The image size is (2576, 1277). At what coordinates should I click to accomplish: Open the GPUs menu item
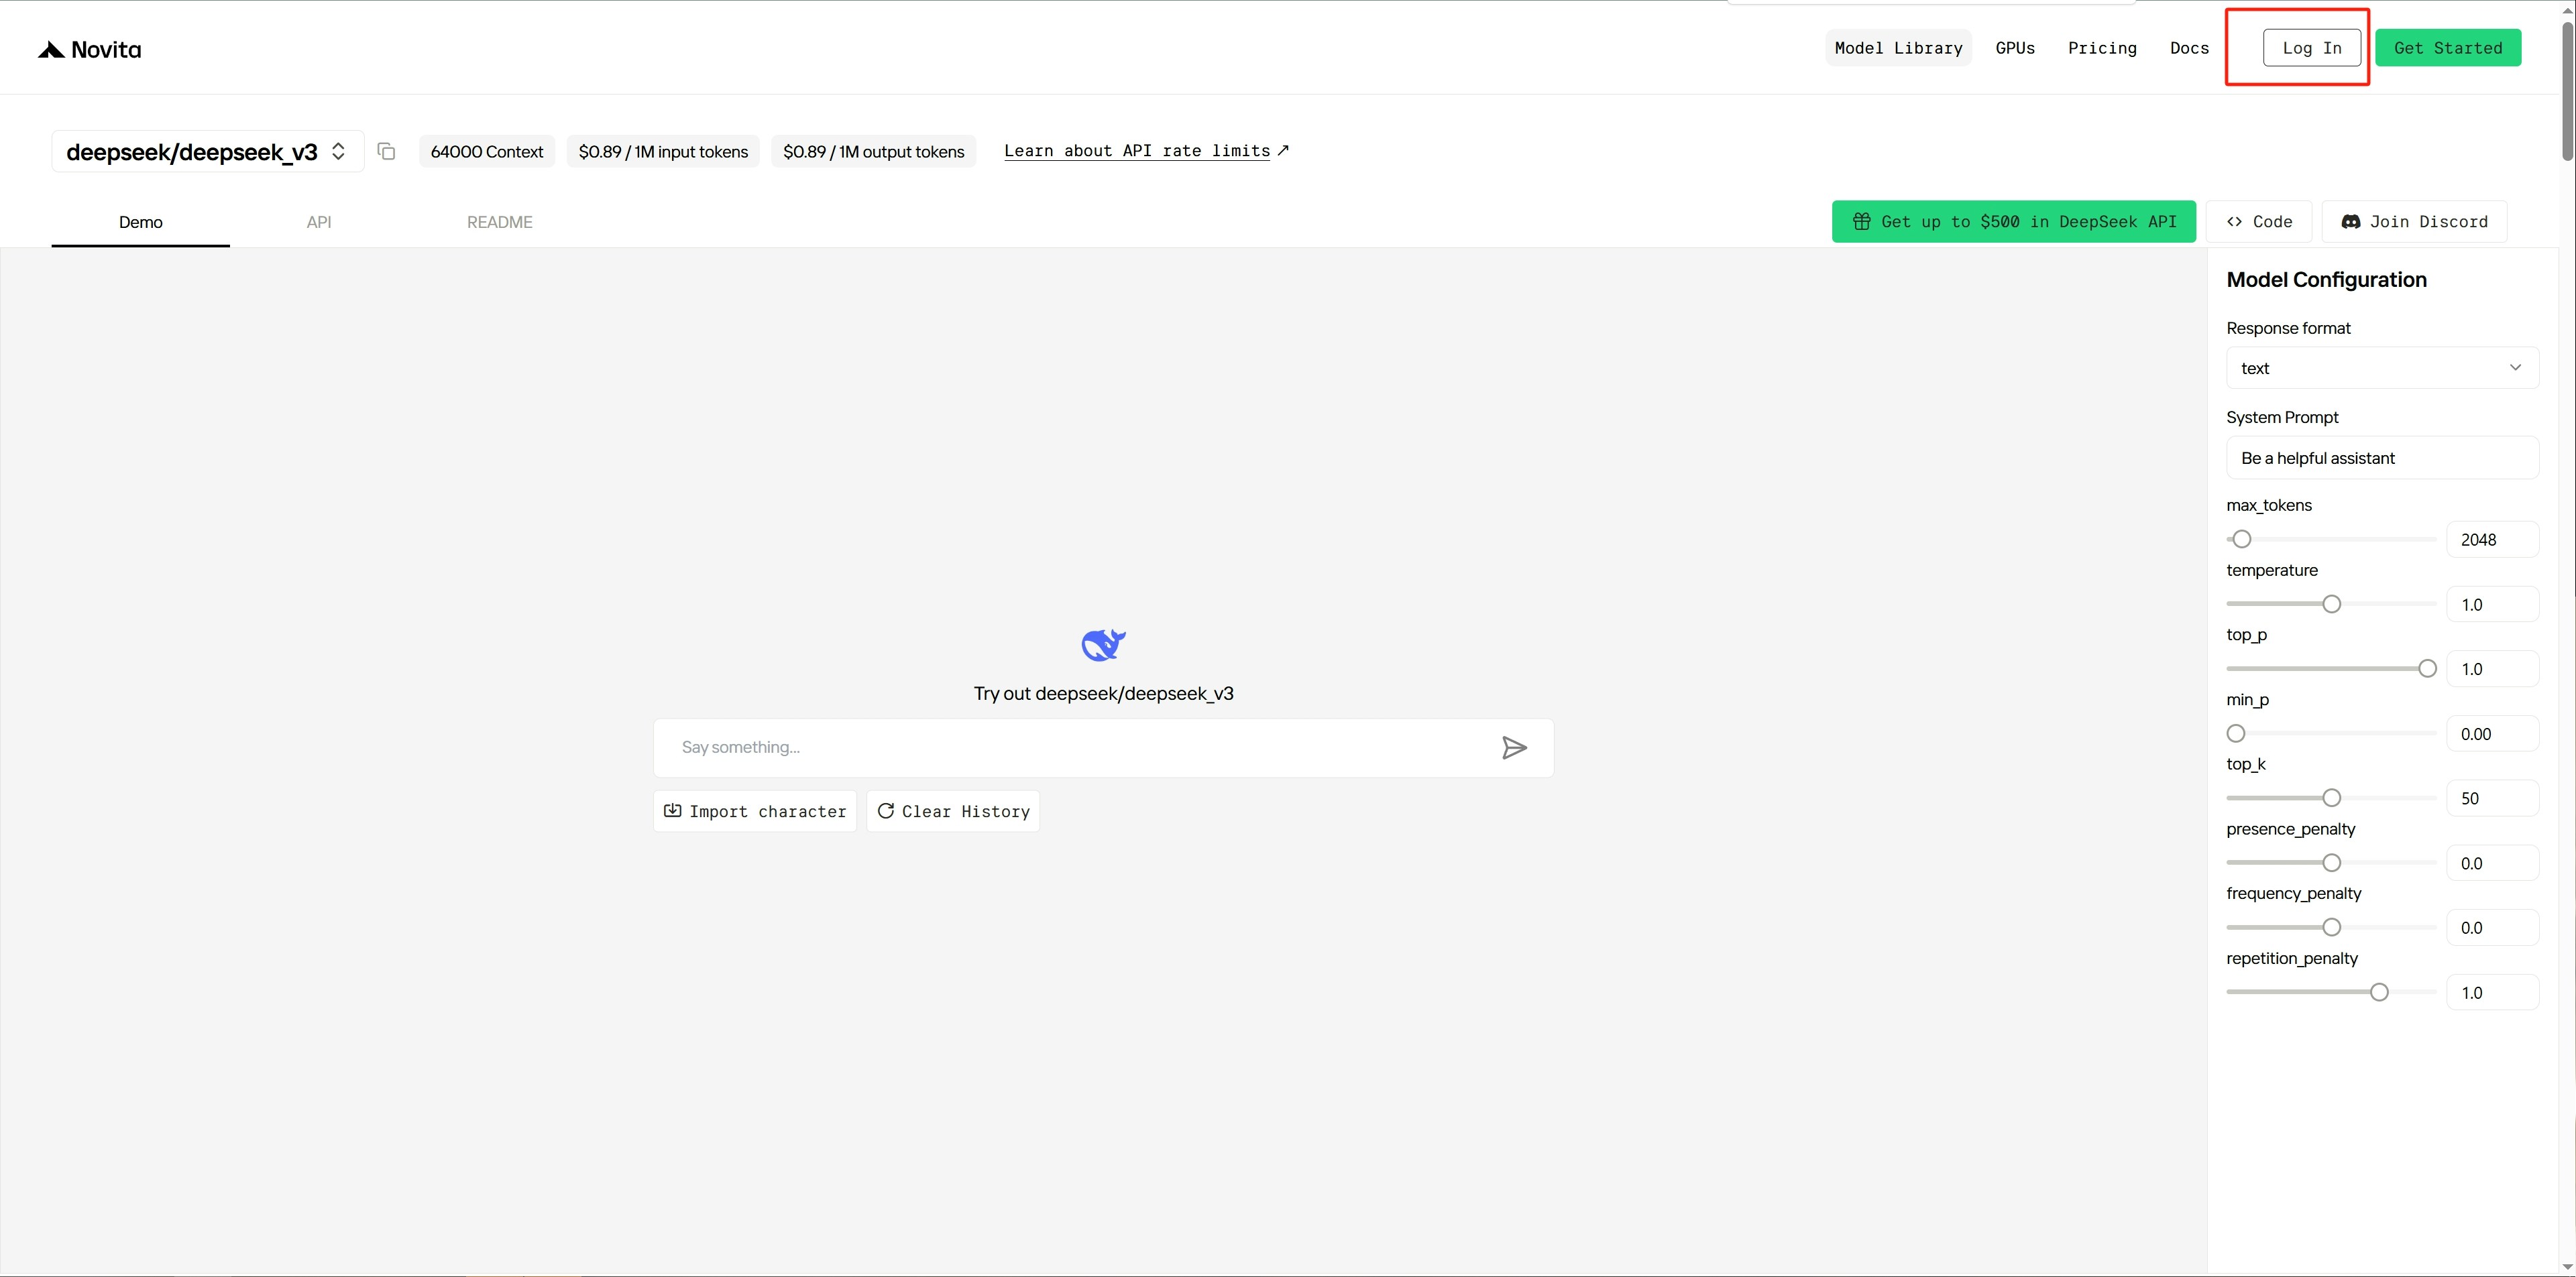(x=2015, y=48)
